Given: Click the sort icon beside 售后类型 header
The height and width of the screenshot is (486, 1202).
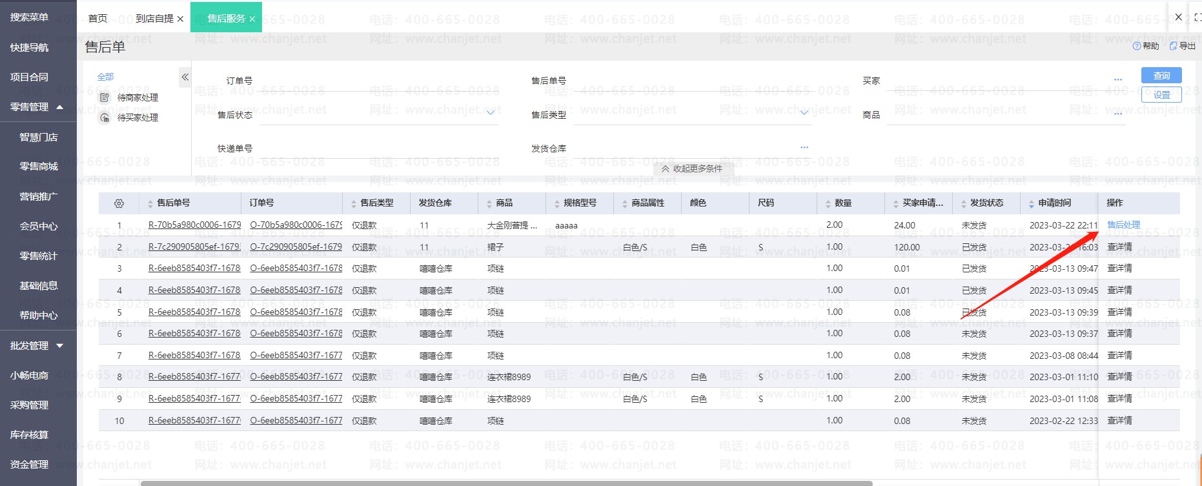Looking at the screenshot, I should click(x=354, y=204).
